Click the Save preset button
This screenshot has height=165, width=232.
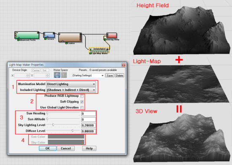coord(110,76)
